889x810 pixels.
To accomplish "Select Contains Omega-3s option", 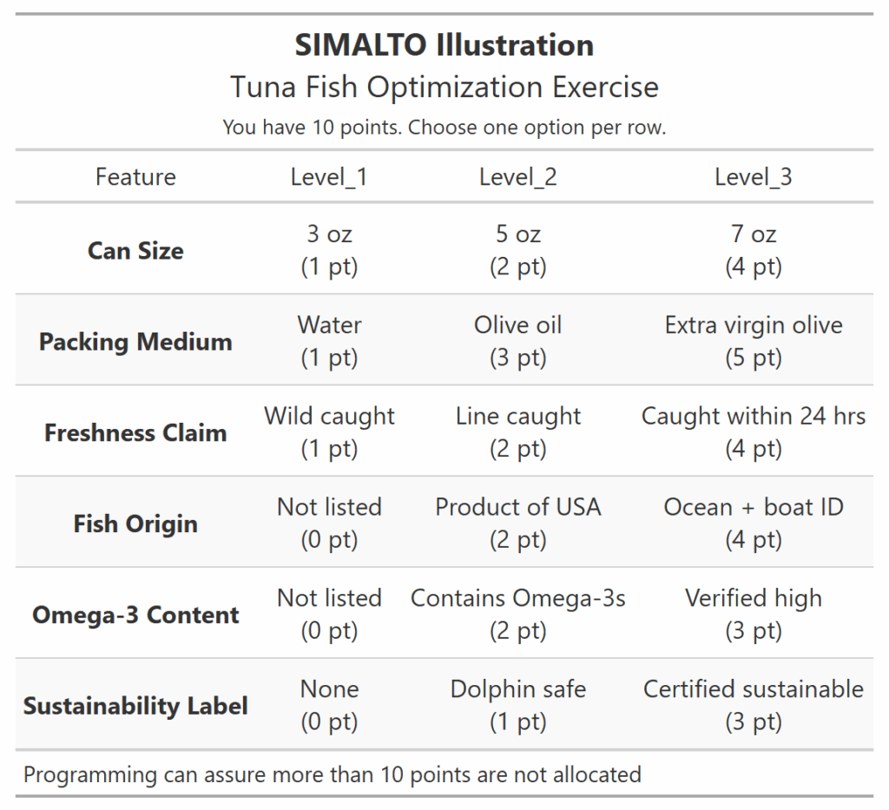I will click(x=517, y=615).
